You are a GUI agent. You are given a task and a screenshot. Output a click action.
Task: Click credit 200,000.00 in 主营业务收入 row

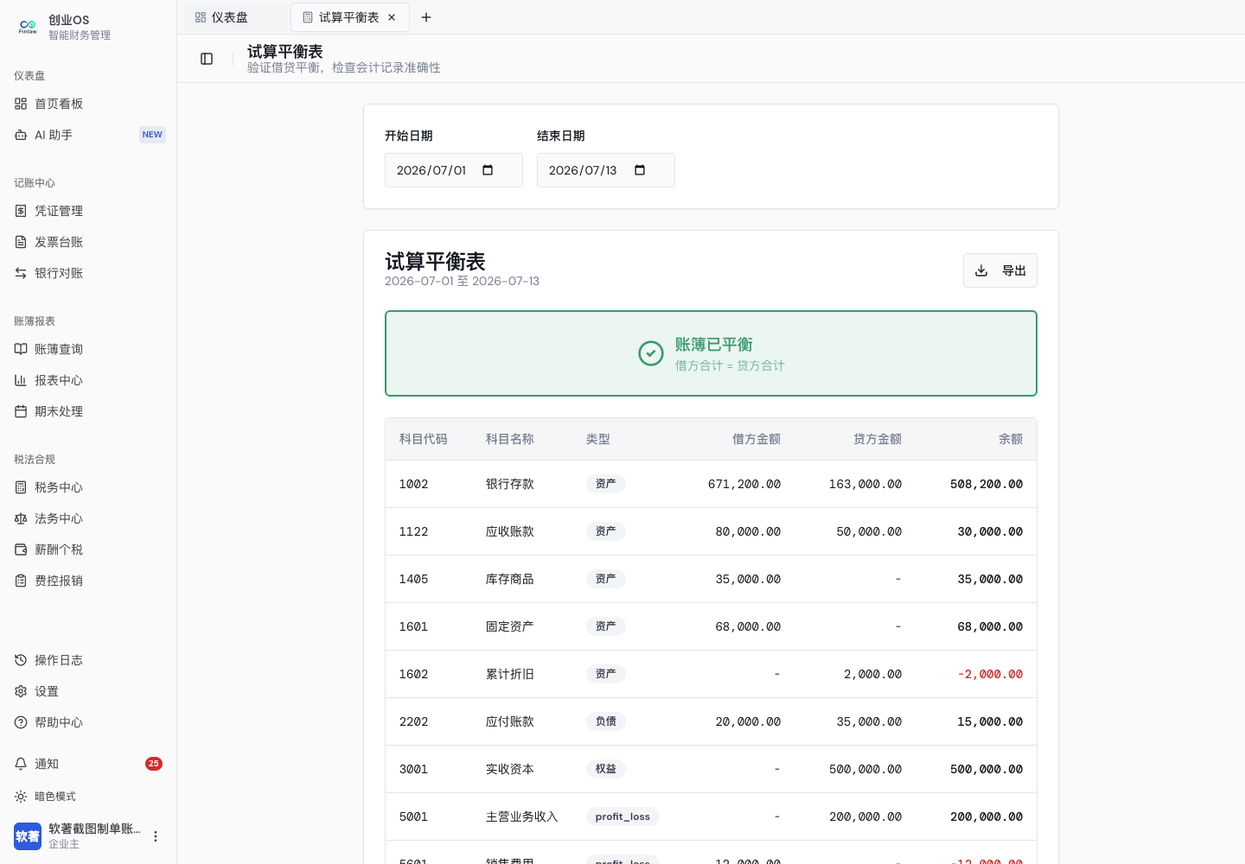point(865,816)
